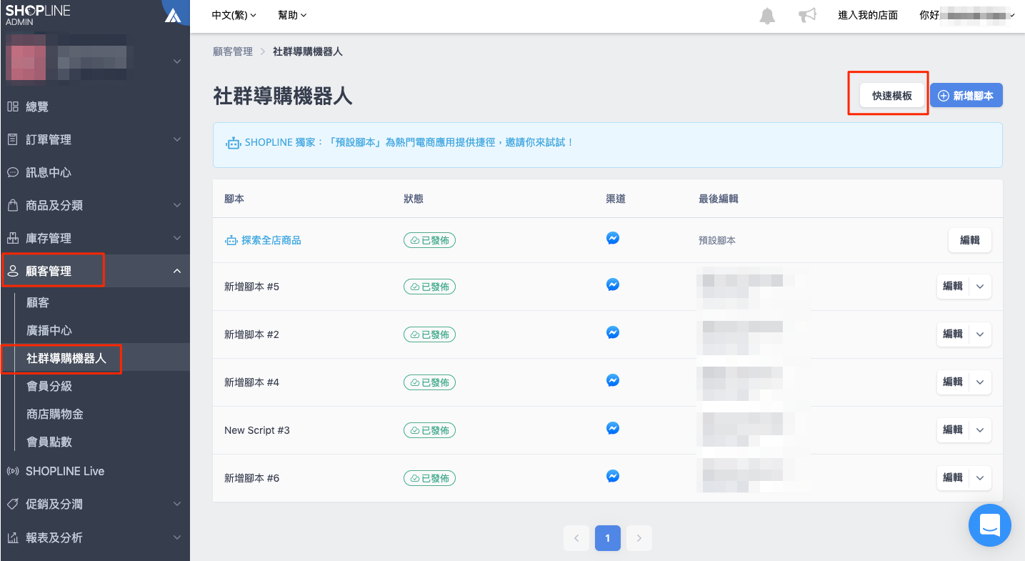The width and height of the screenshot is (1025, 561).
Task: Go to page 1 in pagination
Action: [607, 538]
